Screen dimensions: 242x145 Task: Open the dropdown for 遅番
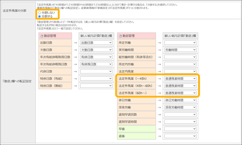pyautogui.click(x=180, y=136)
